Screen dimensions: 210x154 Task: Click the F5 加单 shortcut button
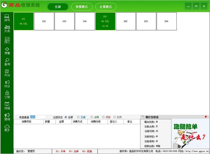click(x=73, y=151)
